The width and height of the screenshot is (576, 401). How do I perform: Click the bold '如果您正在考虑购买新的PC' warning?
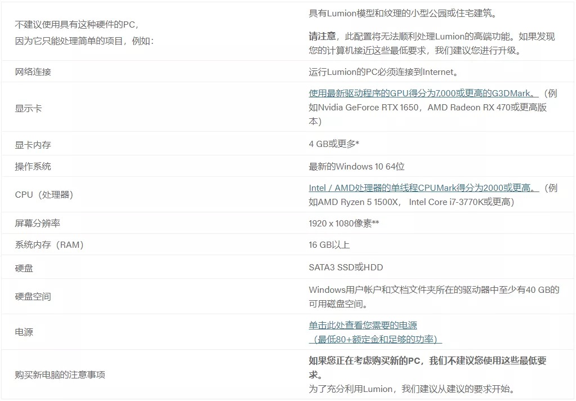pos(427,368)
